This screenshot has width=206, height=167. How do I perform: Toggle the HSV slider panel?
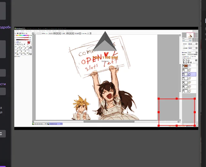pyautogui.click(x=20, y=33)
